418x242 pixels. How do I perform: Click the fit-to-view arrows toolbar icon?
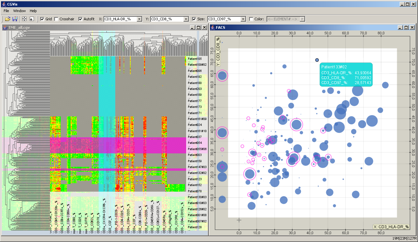24,19
